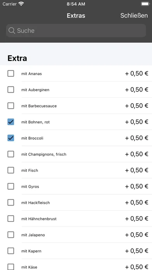This screenshot has height=270, width=152.
Task: Tap the battery icon in status bar
Action: tap(145, 4)
